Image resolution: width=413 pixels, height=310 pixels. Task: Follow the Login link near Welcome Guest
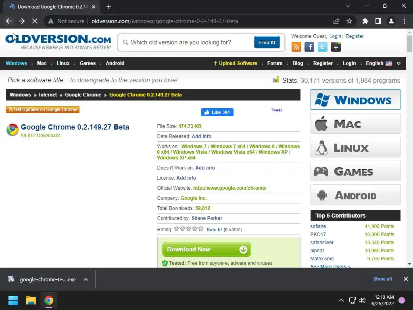pos(335,36)
